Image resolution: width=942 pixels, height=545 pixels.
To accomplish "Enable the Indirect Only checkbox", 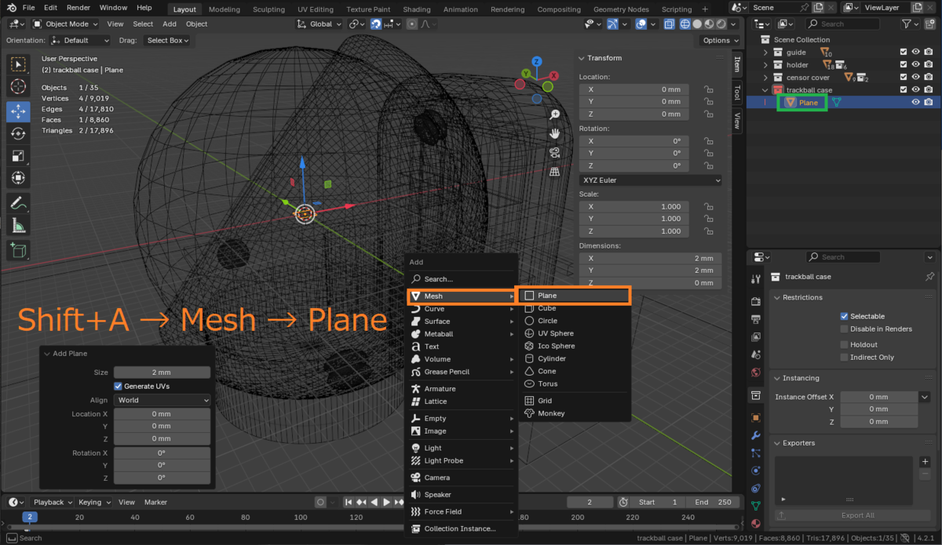I will 845,357.
